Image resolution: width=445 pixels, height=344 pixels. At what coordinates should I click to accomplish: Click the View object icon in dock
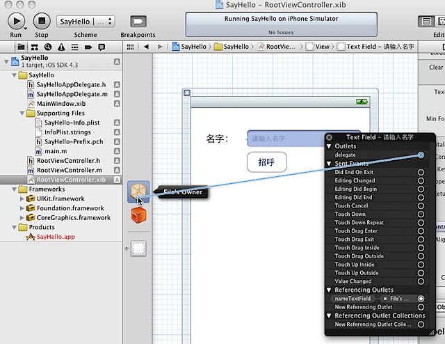pyautogui.click(x=138, y=249)
